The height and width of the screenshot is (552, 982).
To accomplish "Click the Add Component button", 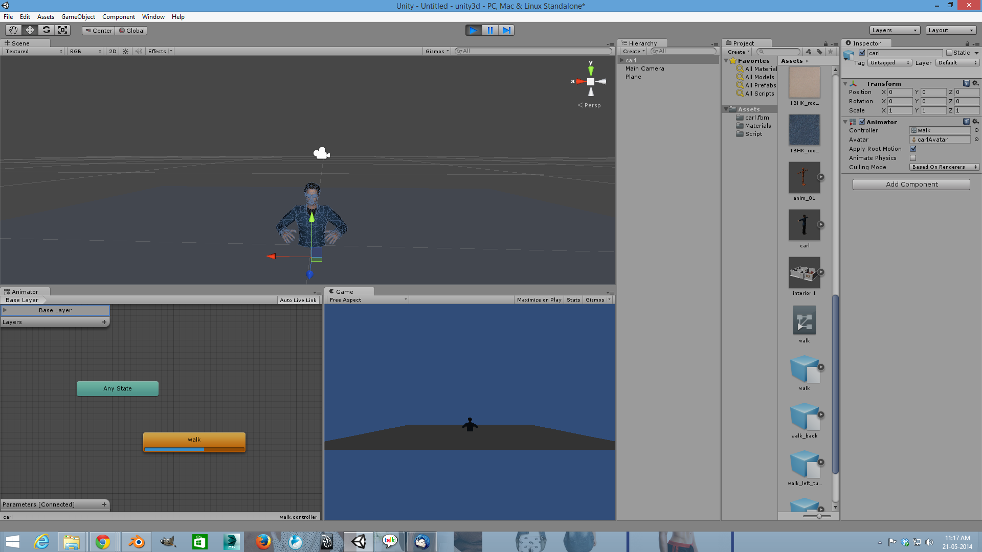I will [911, 184].
